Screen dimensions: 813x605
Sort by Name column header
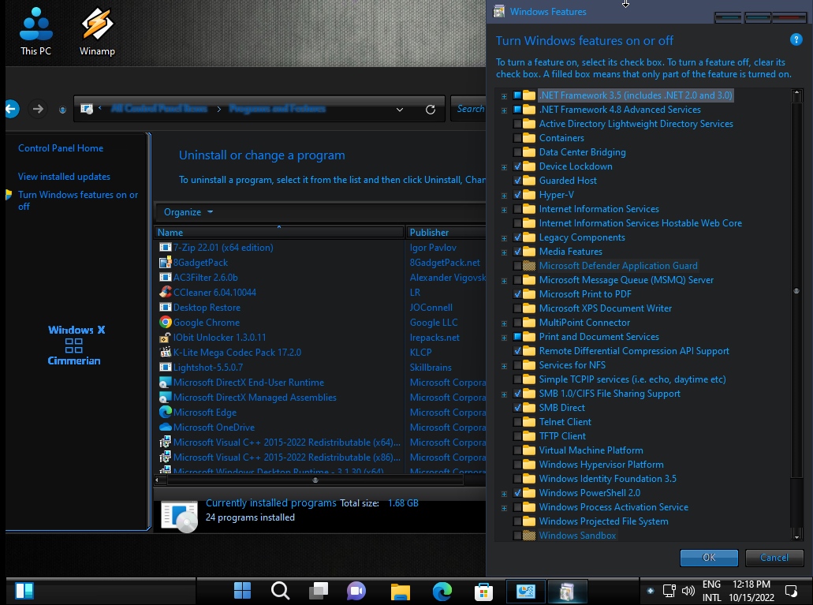(279, 233)
